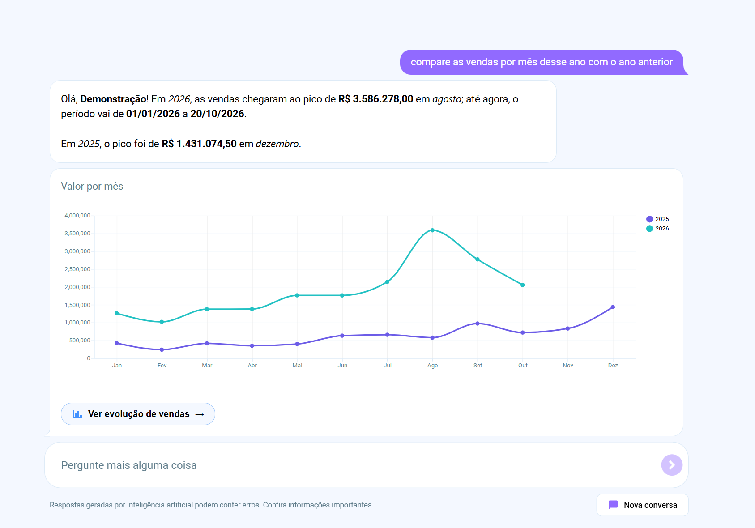This screenshot has height=528, width=755.
Task: Click the Dez axis label
Action: (613, 365)
